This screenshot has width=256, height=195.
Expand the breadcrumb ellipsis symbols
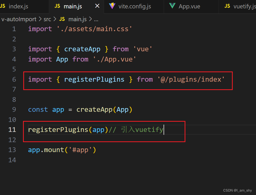[96, 20]
